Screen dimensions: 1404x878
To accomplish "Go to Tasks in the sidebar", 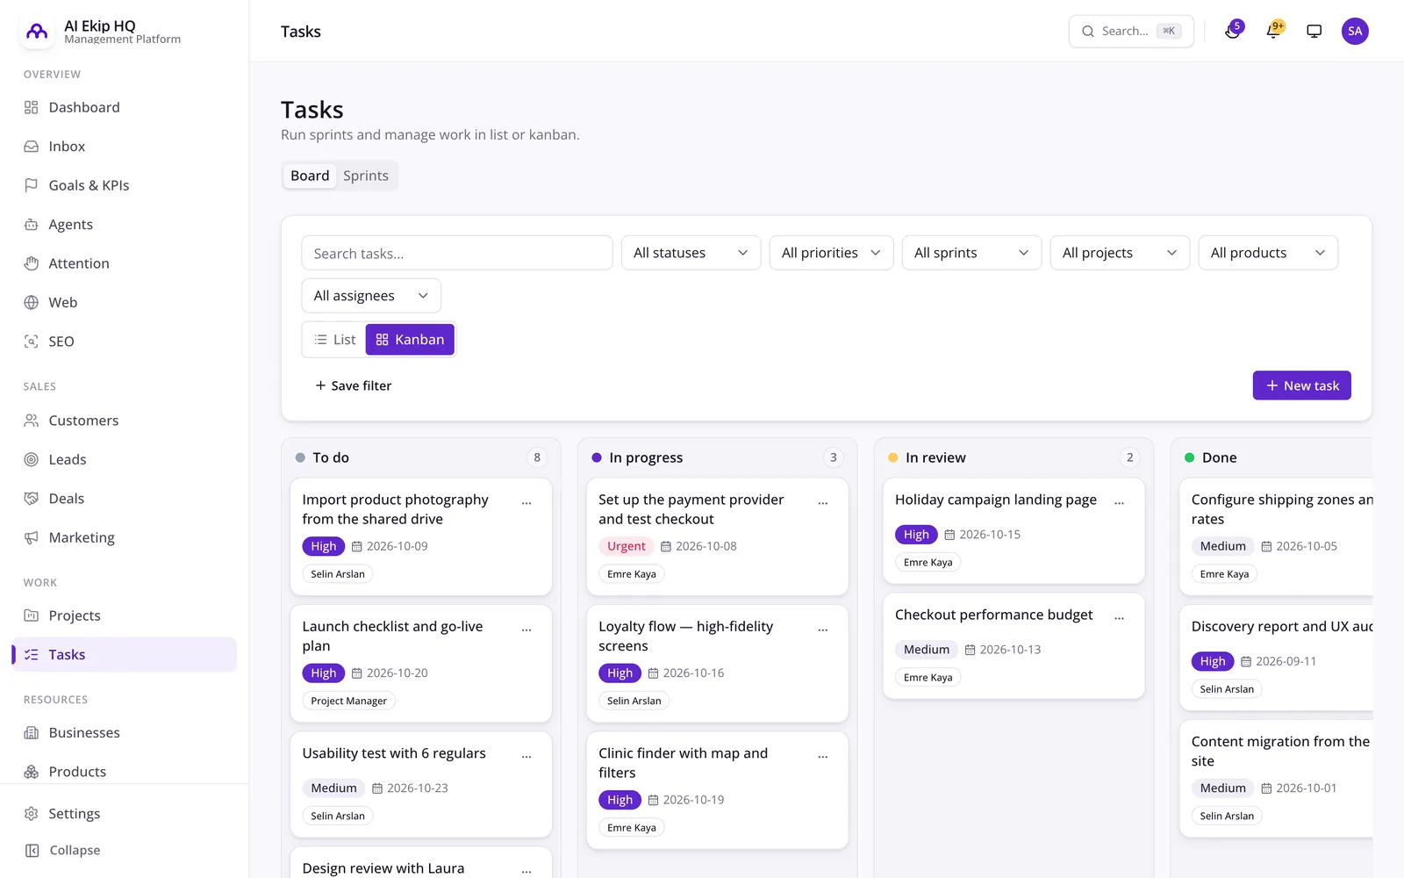I will pyautogui.click(x=125, y=655).
